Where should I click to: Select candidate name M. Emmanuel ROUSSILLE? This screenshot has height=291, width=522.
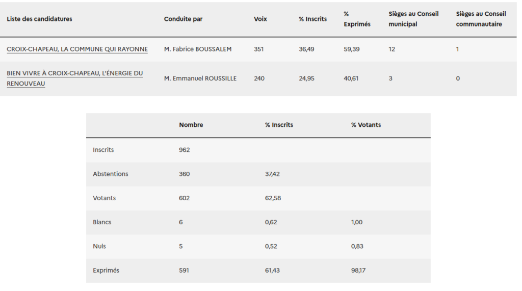coord(200,78)
